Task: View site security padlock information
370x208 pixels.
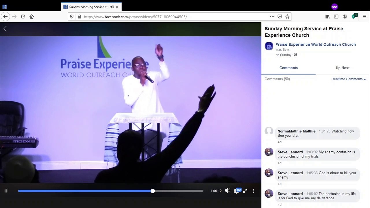Action: [79, 17]
